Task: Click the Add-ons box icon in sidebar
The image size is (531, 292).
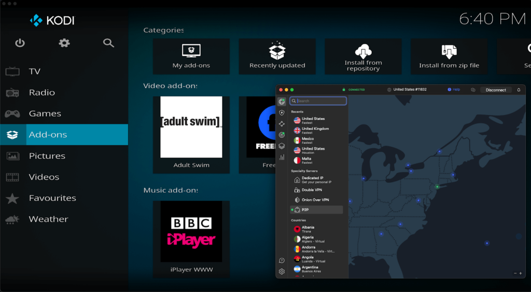Action: coord(12,135)
